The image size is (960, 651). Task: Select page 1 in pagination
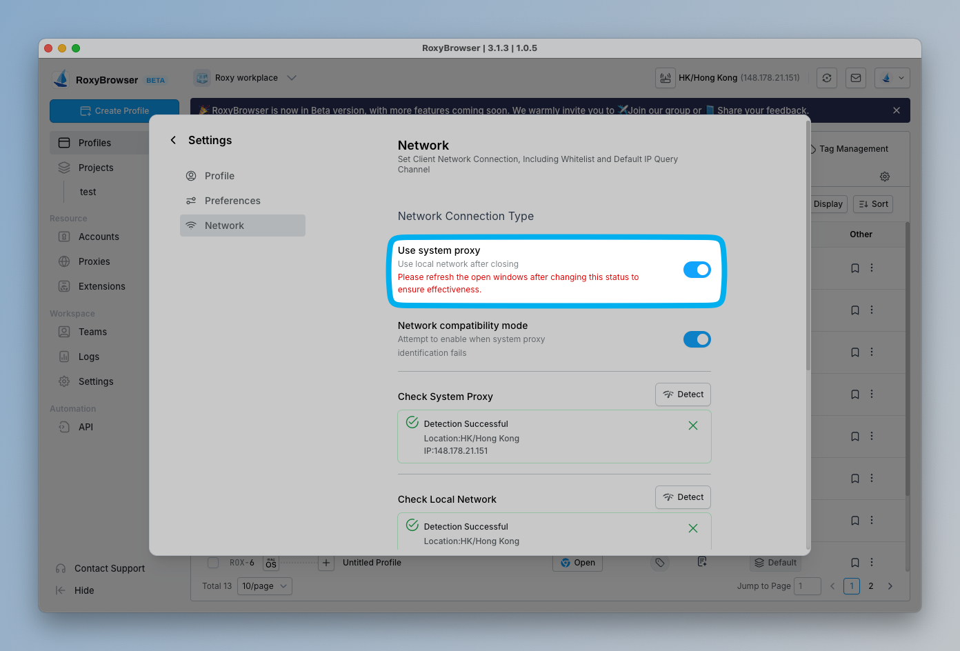(852, 586)
